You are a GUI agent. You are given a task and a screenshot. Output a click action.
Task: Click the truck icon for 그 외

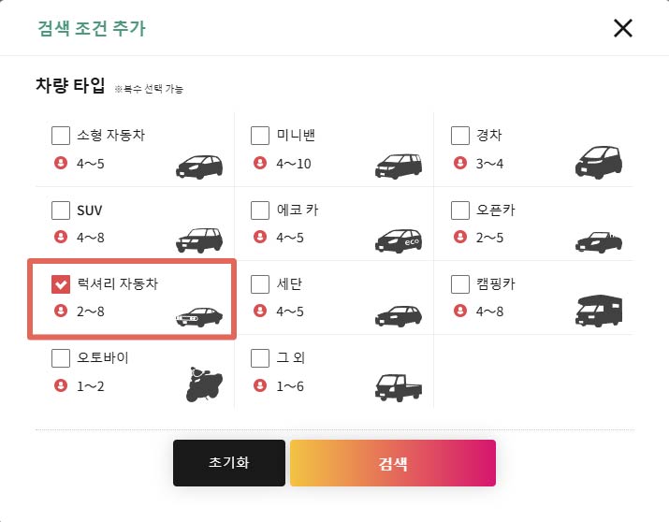click(x=399, y=387)
